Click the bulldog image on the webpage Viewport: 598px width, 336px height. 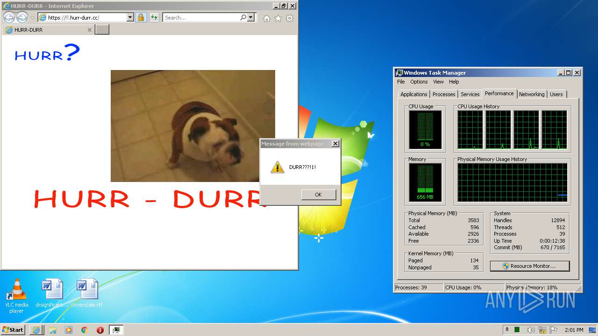(x=192, y=126)
